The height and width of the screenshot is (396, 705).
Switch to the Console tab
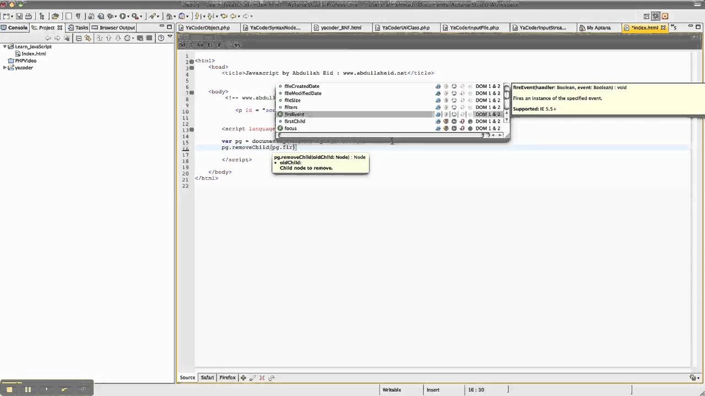[14, 28]
